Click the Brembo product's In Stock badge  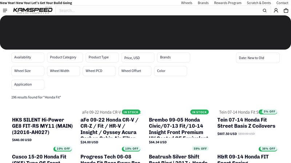pyautogui.click(x=199, y=112)
